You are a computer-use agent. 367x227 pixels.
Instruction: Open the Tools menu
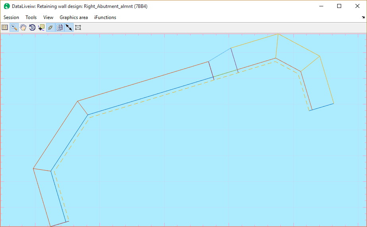(x=31, y=17)
